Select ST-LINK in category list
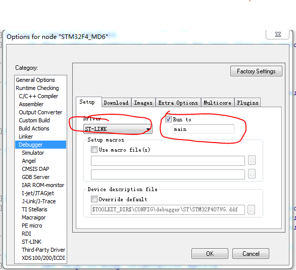This screenshot has height=270, width=296. click(31, 242)
